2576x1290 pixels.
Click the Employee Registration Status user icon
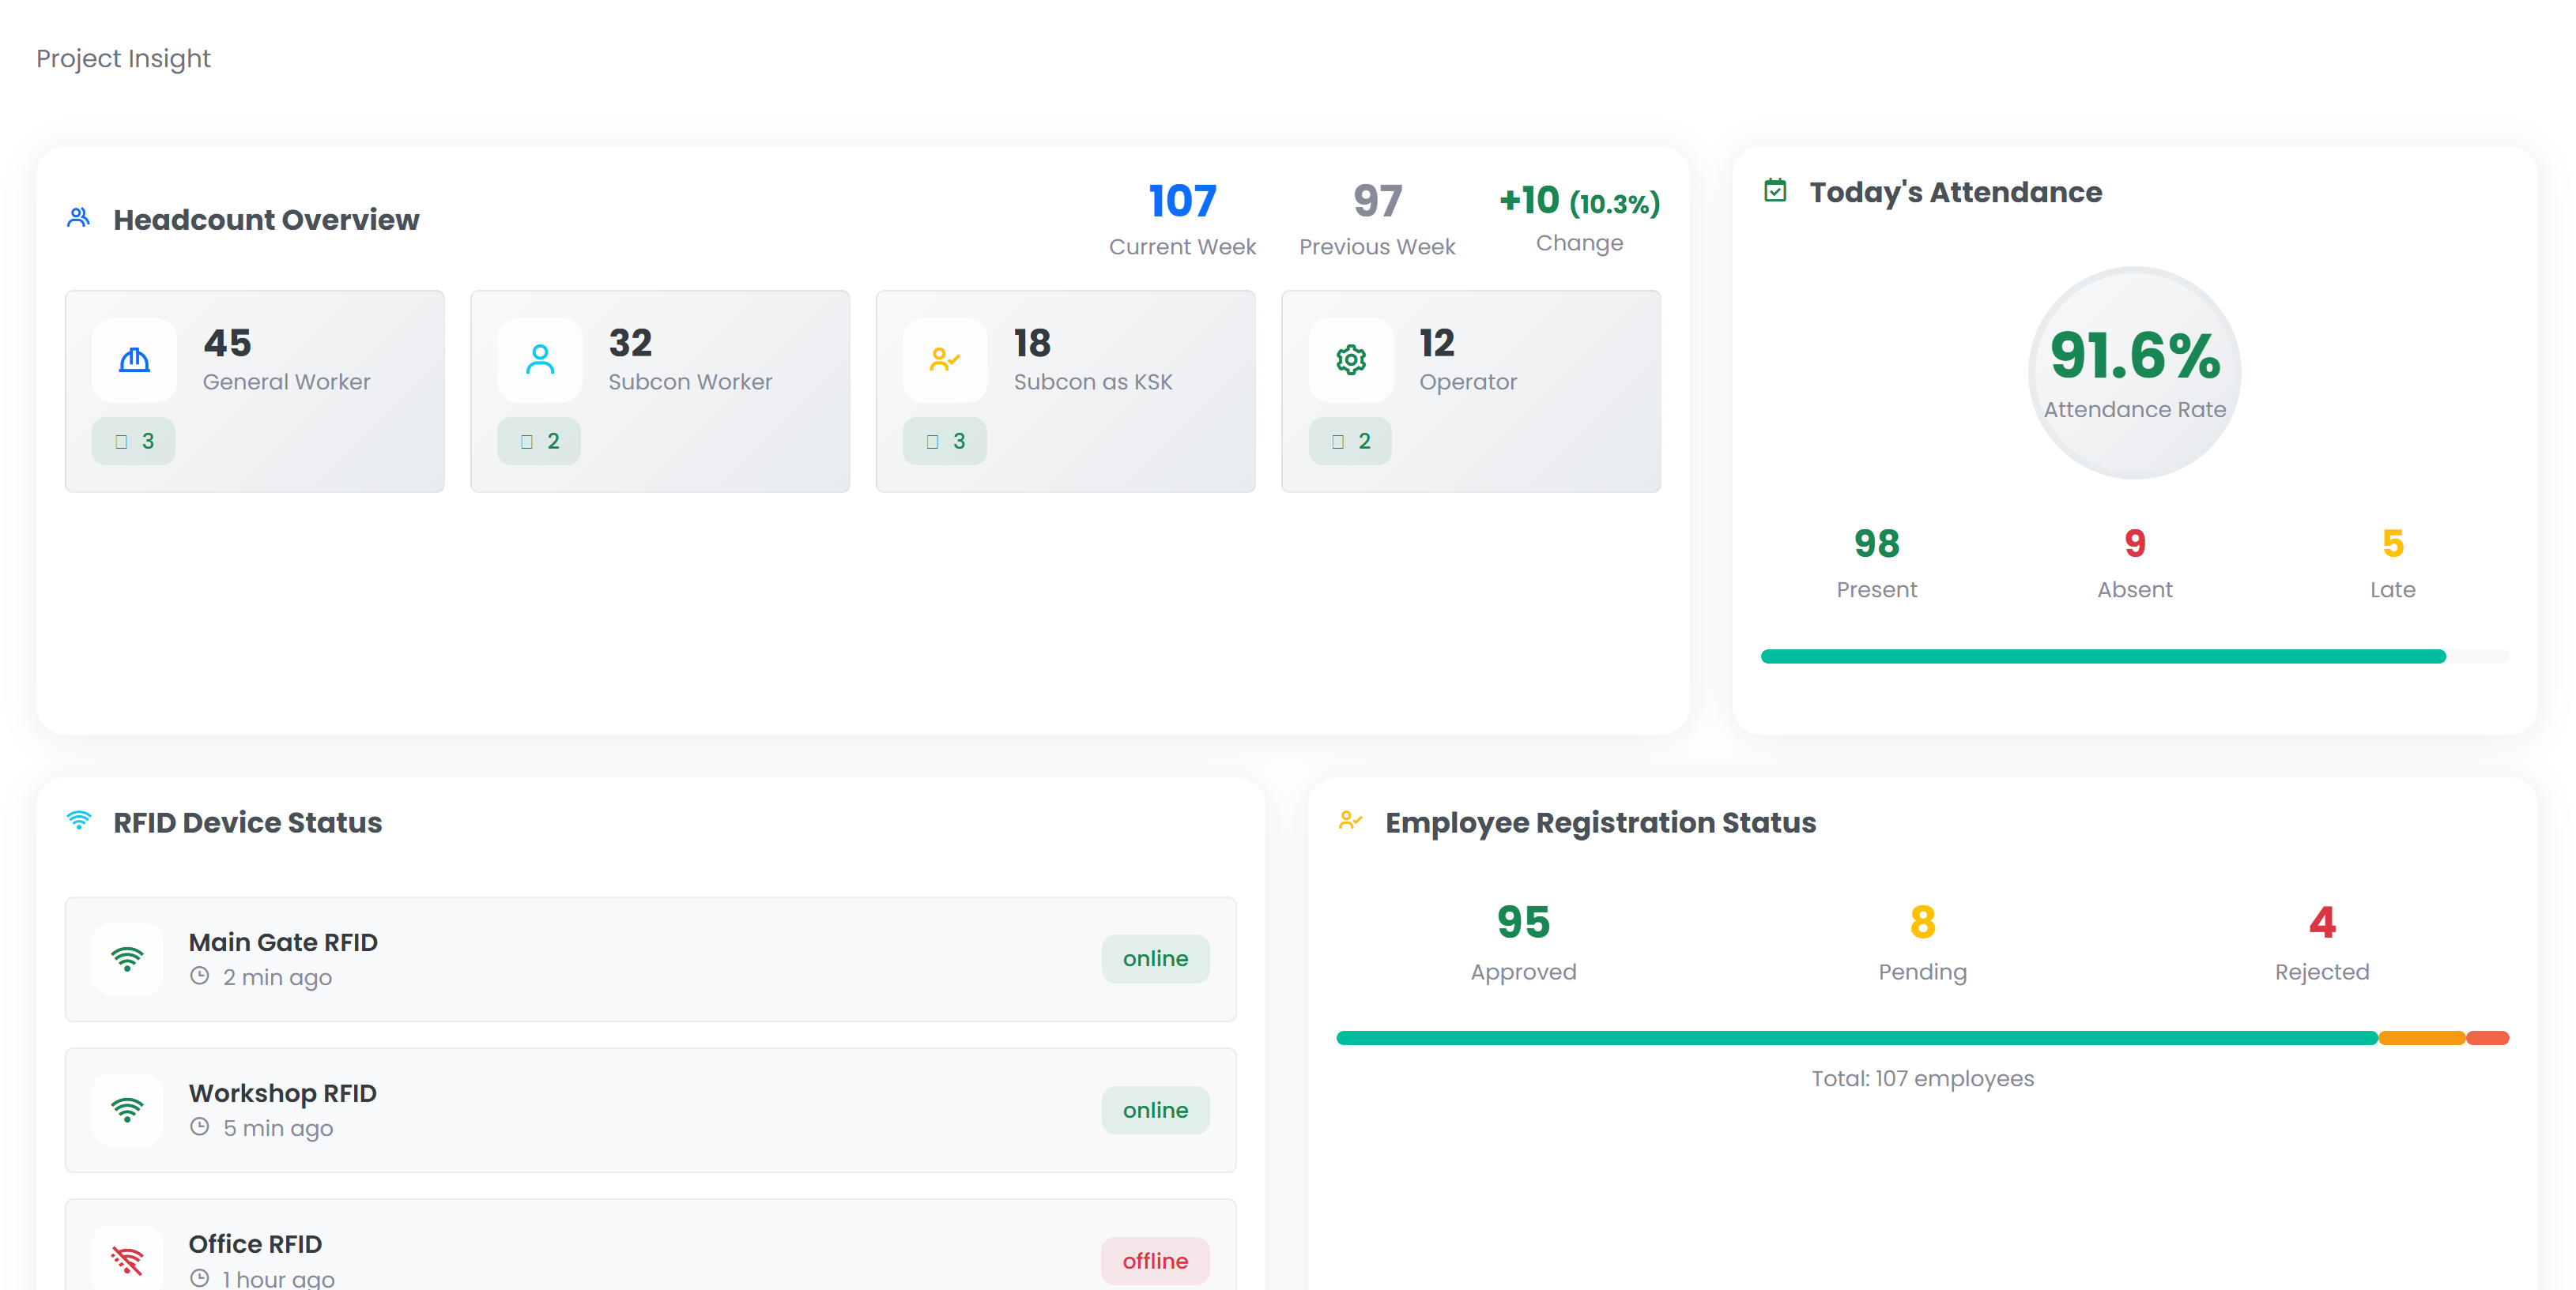pos(1350,820)
